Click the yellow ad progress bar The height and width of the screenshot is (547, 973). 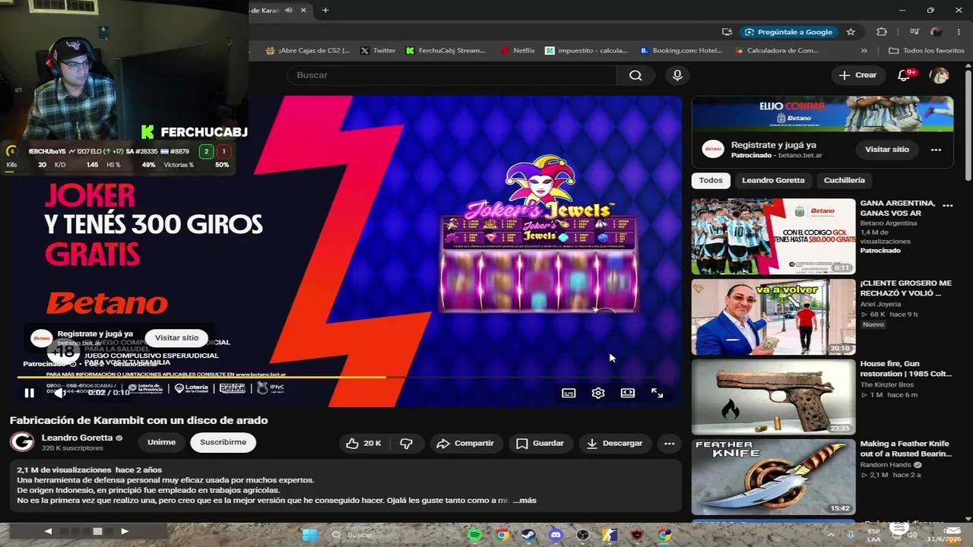[202, 377]
